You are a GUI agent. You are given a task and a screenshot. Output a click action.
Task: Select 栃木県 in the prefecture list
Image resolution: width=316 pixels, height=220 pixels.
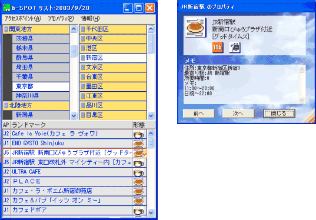click(41, 48)
